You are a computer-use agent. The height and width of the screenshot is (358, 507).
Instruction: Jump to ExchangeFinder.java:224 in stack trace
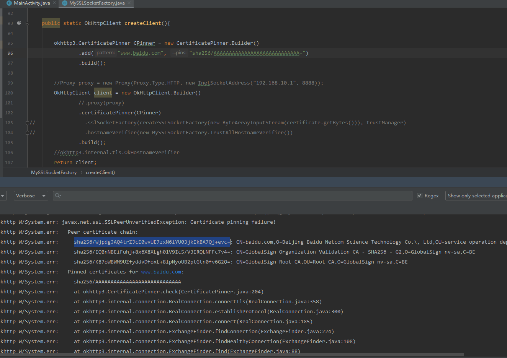point(296,332)
